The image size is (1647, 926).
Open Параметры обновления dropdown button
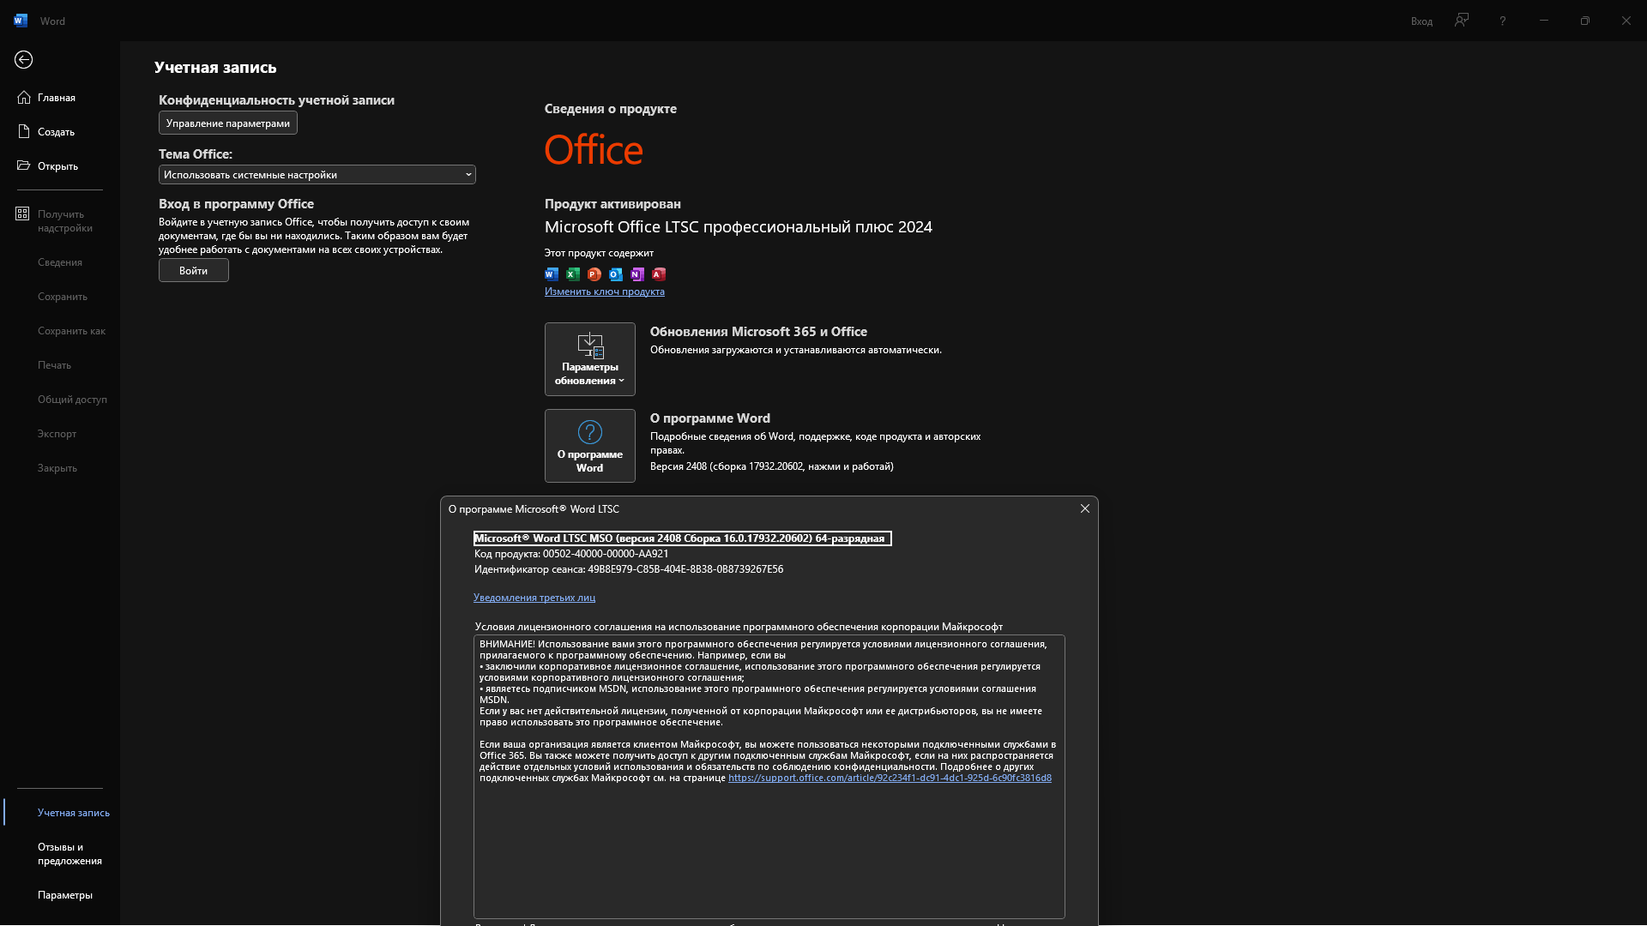pos(589,359)
